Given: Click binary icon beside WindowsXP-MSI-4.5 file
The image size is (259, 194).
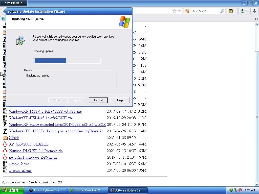Looking at the screenshot, I should (x=5, y=111).
